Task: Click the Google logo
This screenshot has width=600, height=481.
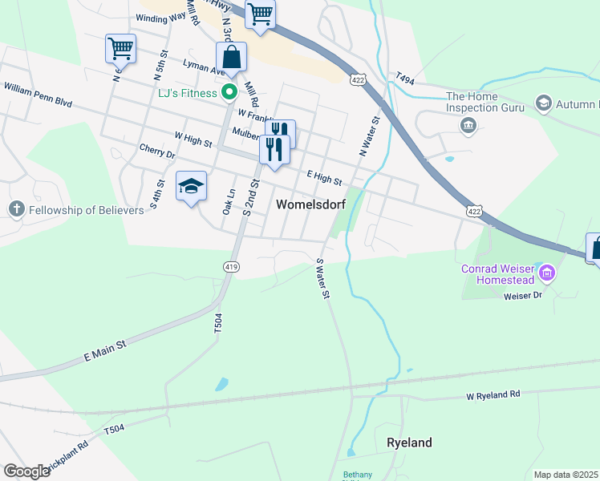Action: coord(26,471)
